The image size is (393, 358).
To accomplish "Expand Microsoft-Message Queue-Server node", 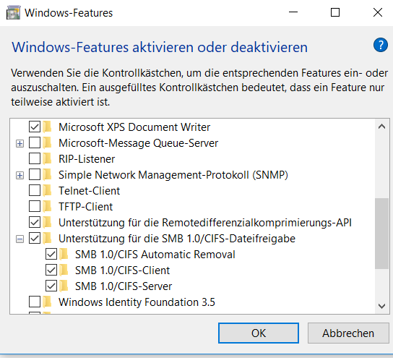I will coord(20,143).
